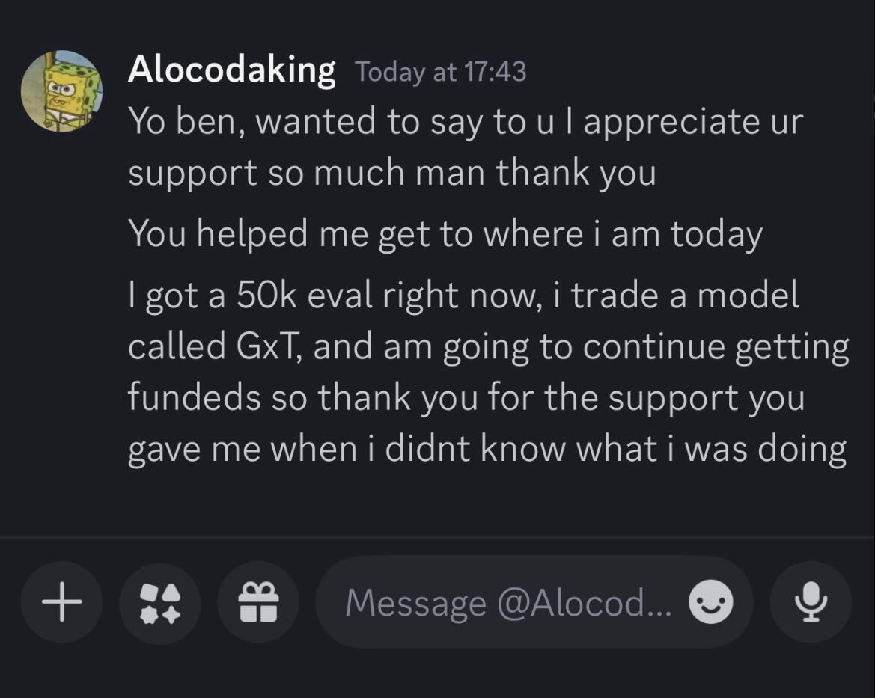Open the apps launcher icon
This screenshot has width=875, height=698.
tap(160, 602)
